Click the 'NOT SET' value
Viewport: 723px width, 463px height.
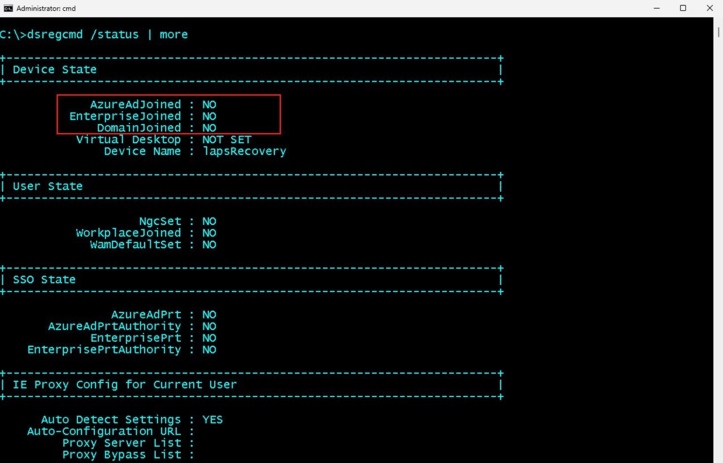[x=227, y=139]
